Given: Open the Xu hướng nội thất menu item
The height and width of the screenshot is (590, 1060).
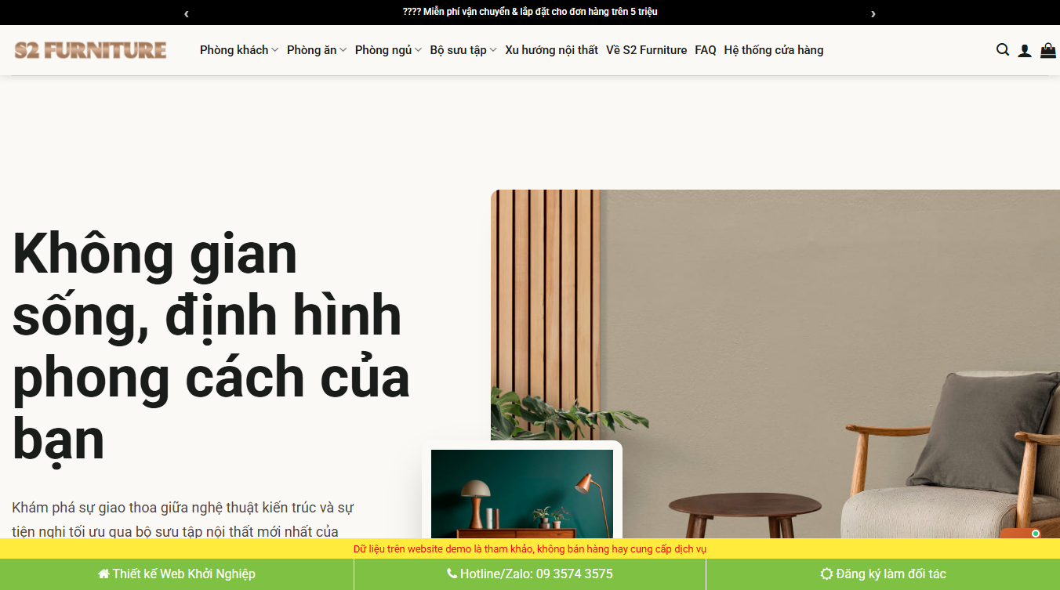Looking at the screenshot, I should (551, 50).
